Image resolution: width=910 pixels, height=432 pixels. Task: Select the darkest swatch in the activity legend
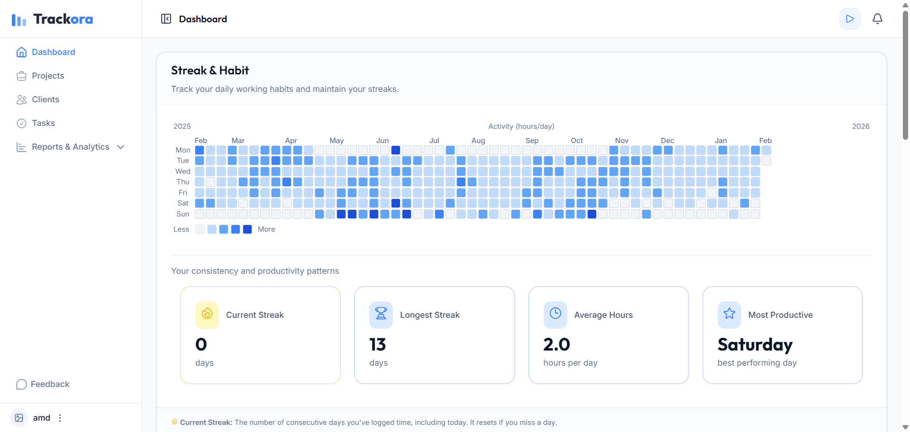click(x=247, y=229)
